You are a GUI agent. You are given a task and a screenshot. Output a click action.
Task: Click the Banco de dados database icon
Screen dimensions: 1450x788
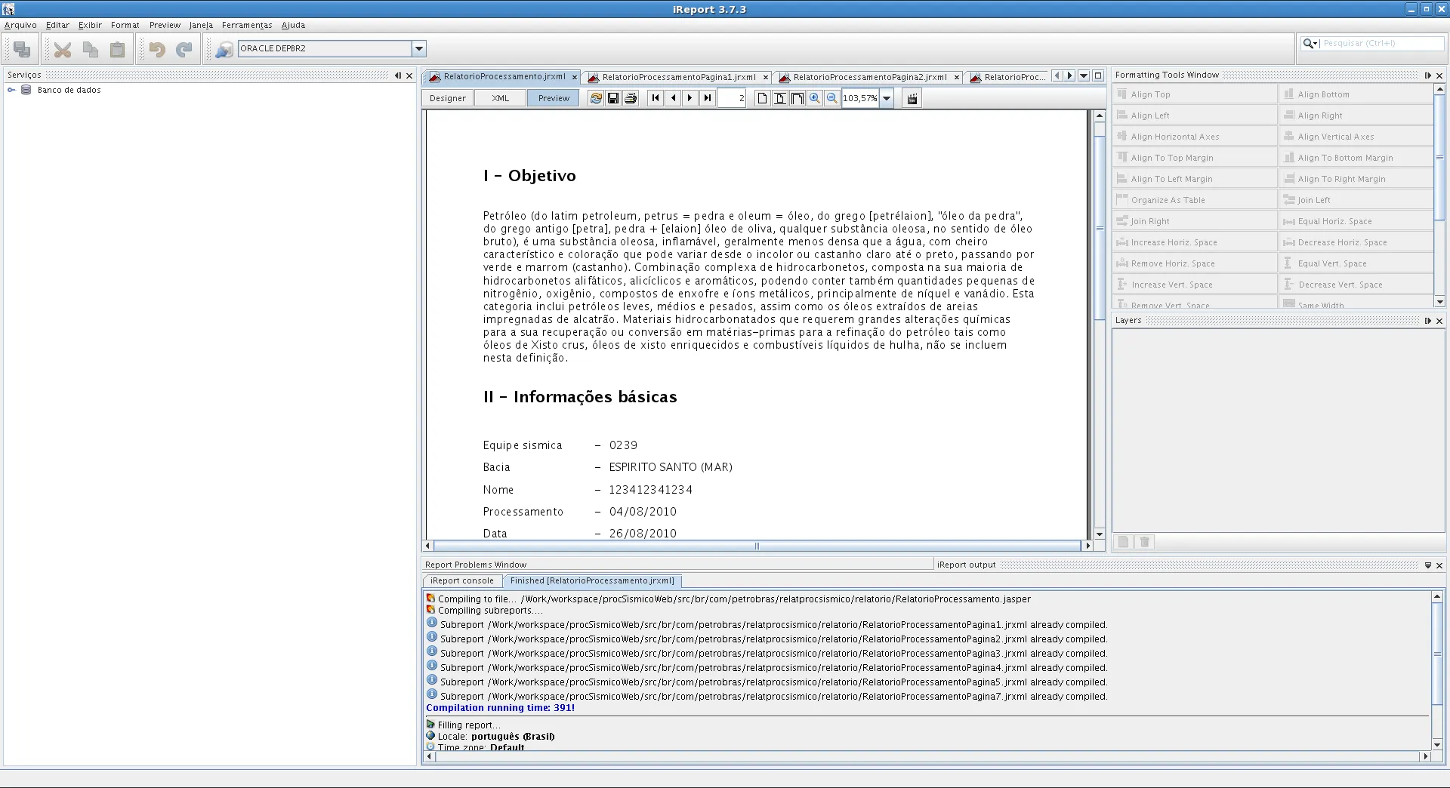coord(26,90)
